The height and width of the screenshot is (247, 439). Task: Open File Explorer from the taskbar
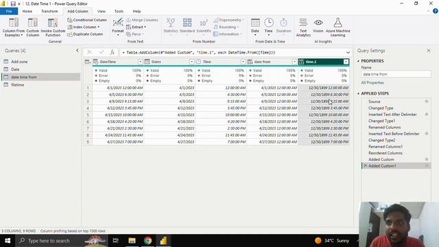pos(132,241)
